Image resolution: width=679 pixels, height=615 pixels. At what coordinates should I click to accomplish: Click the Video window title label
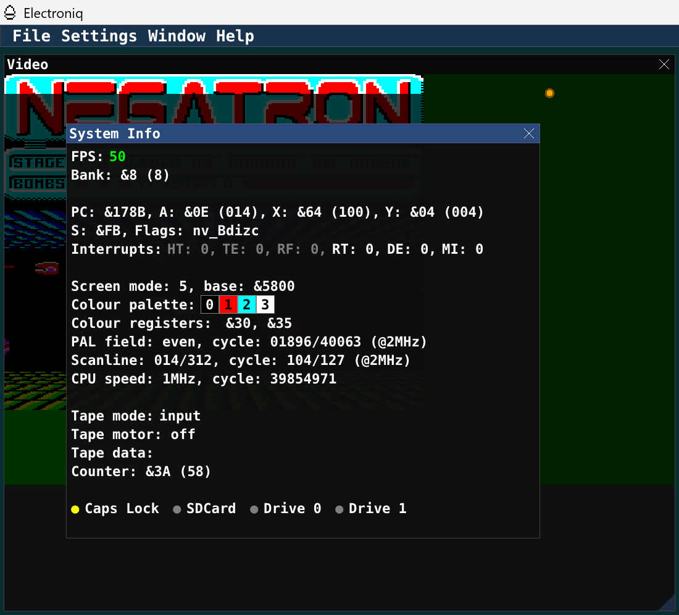[28, 65]
